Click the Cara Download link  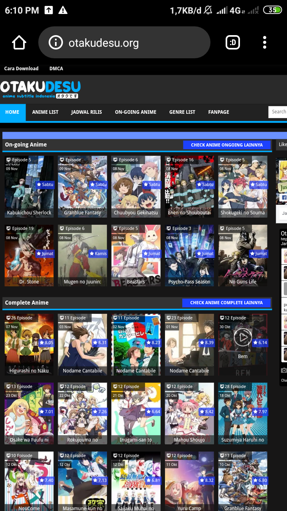pos(21,69)
